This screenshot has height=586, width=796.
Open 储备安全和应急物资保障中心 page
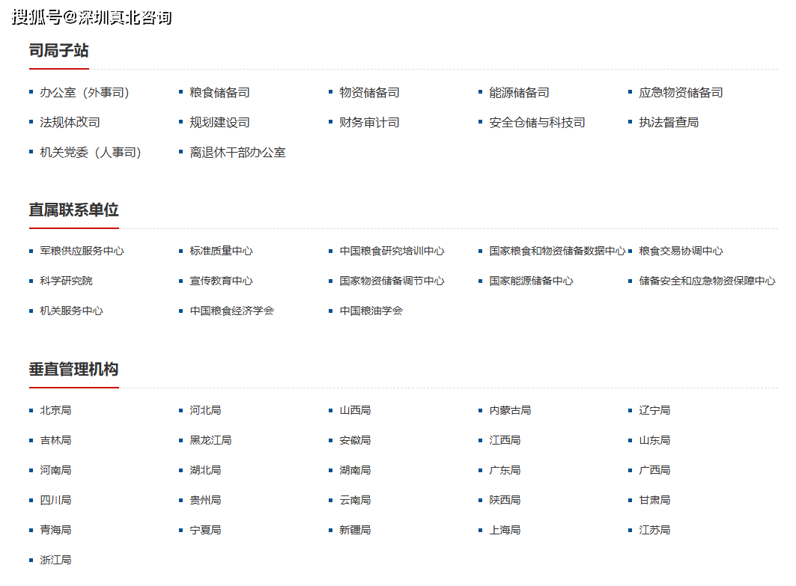pos(707,281)
